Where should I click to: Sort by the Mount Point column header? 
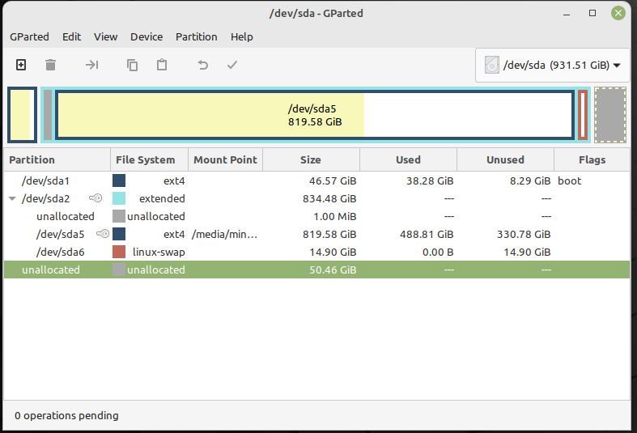tap(226, 159)
